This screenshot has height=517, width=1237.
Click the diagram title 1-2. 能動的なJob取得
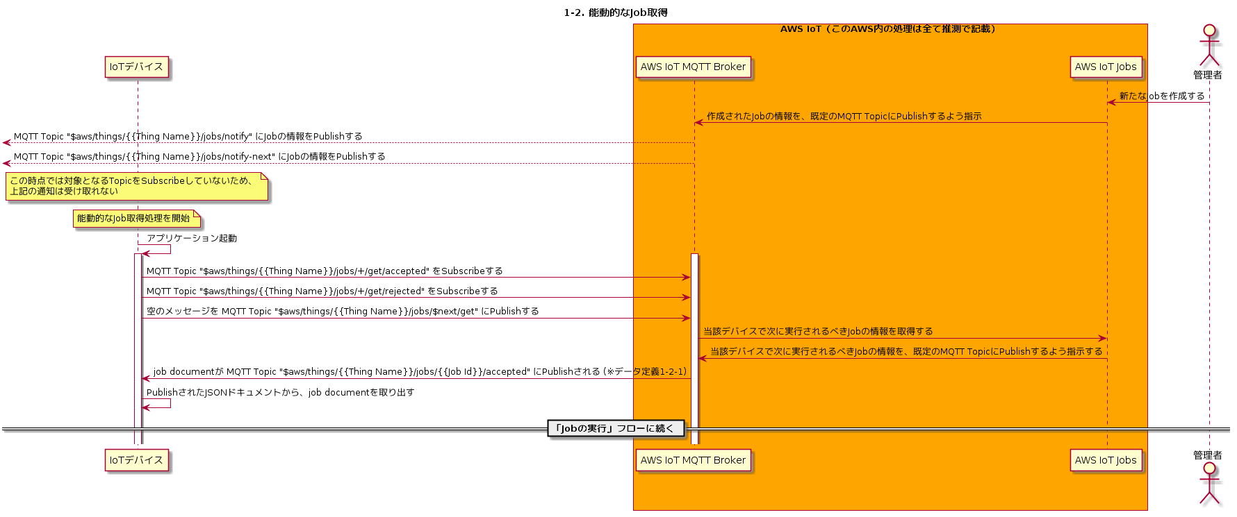click(616, 12)
